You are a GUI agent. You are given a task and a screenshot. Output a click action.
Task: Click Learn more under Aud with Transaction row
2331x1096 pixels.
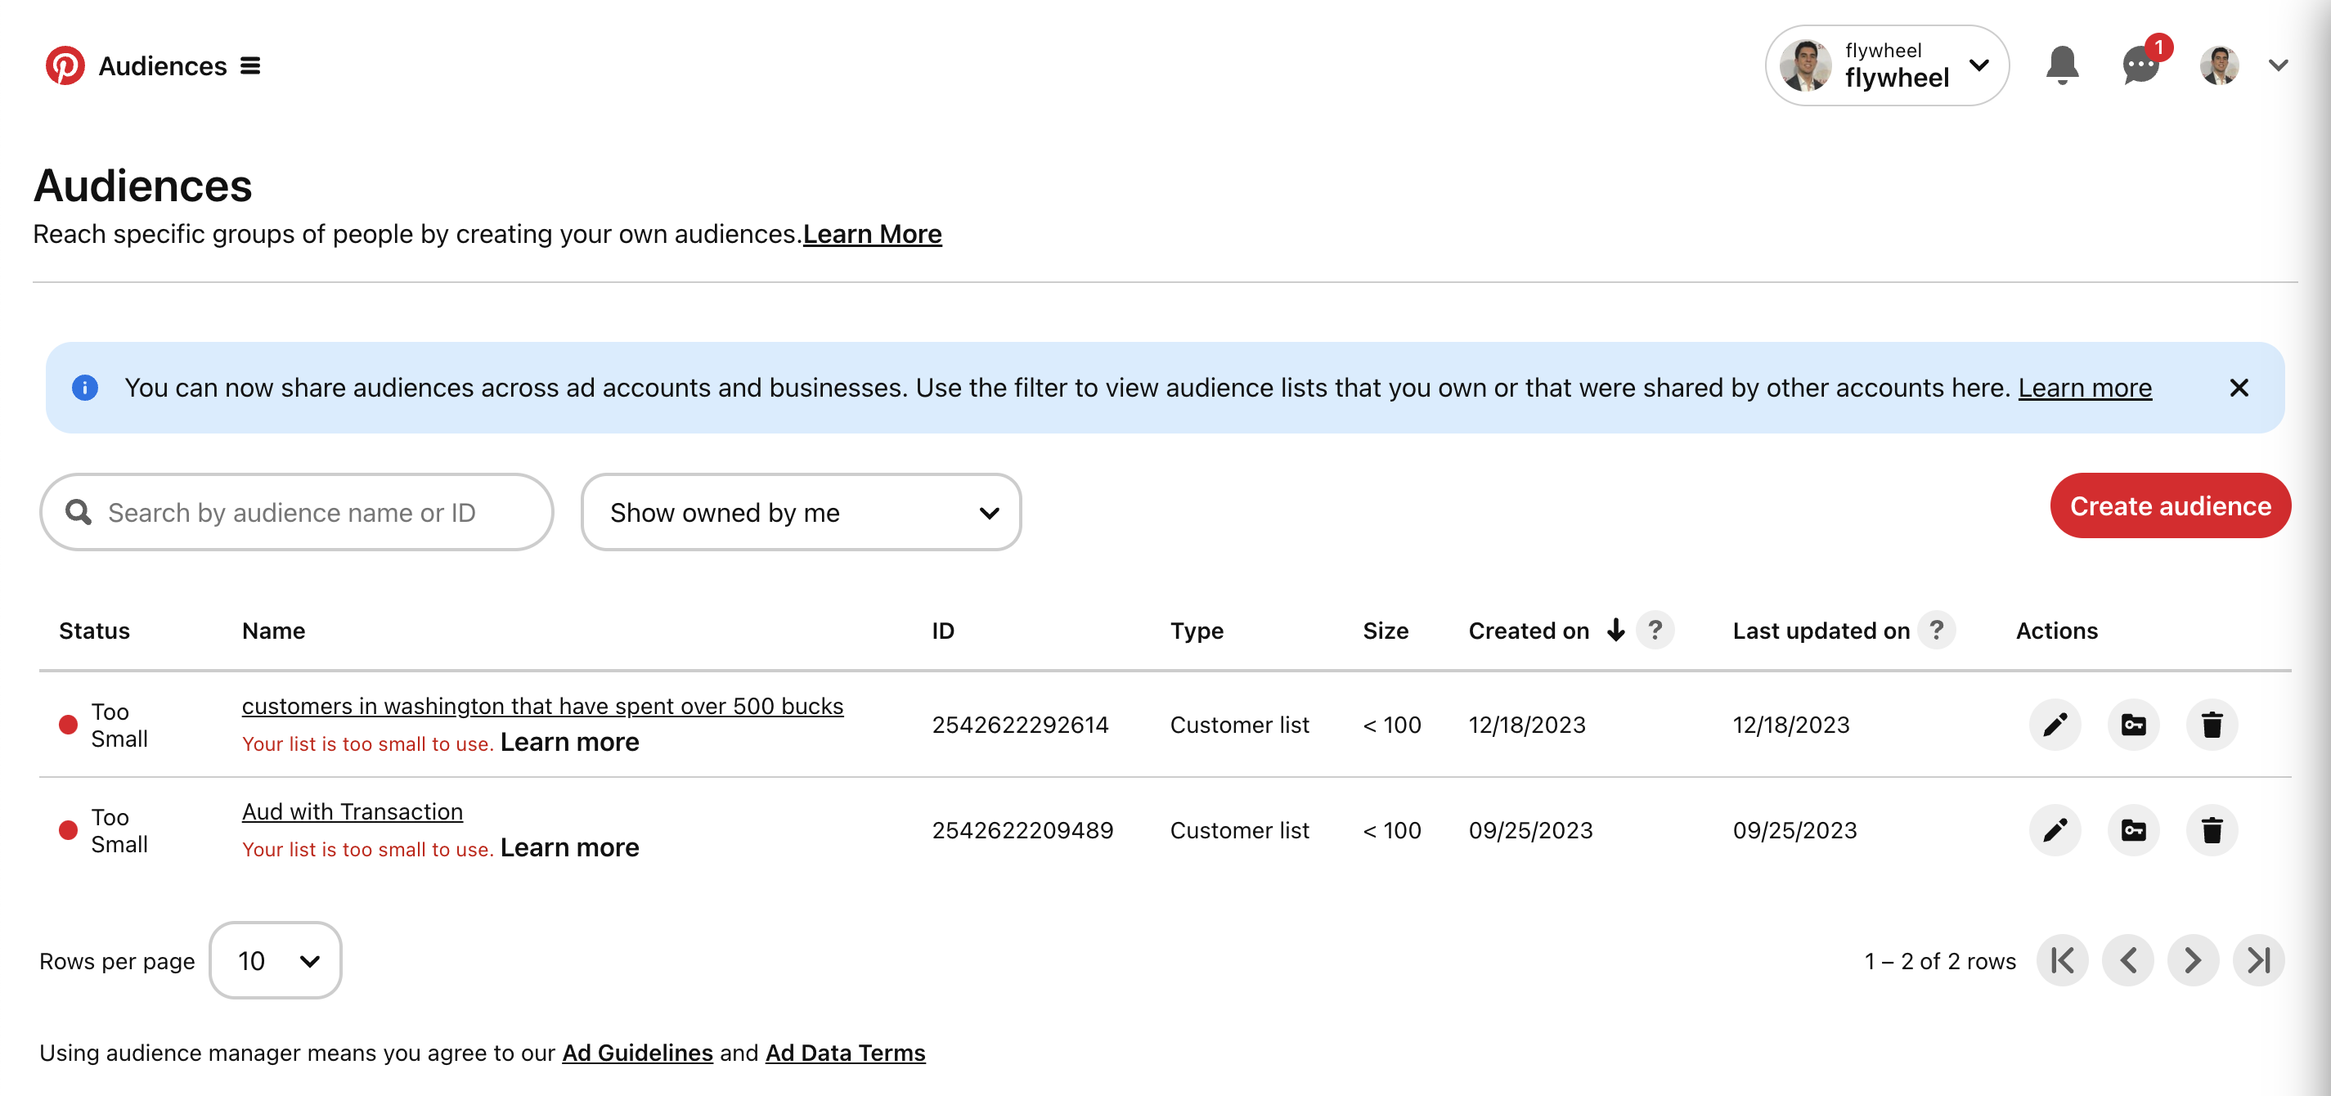click(x=569, y=848)
